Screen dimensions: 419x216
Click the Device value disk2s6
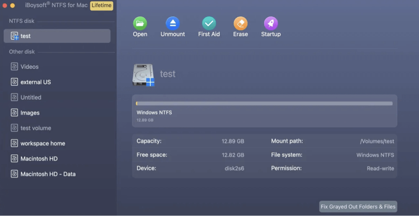pyautogui.click(x=234, y=168)
